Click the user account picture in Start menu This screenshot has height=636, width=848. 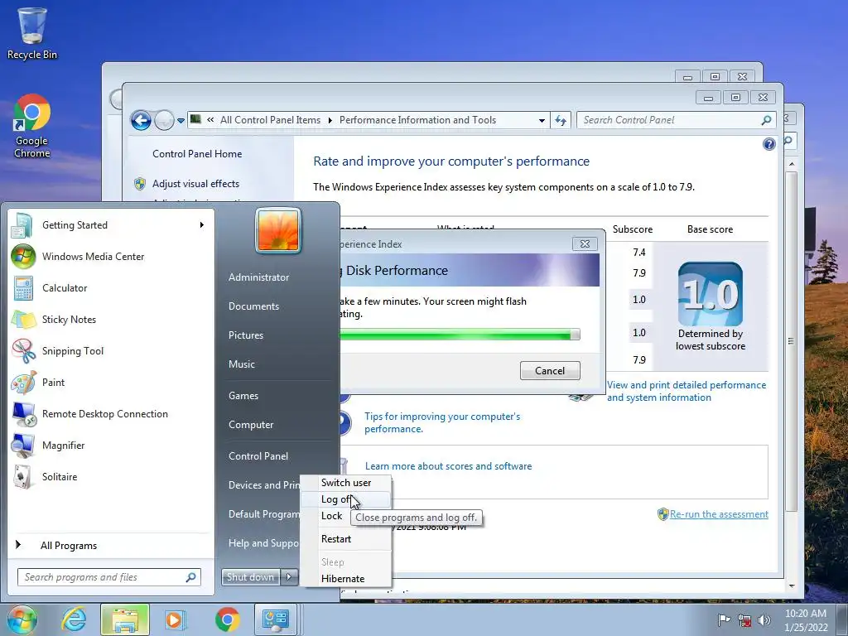point(278,230)
